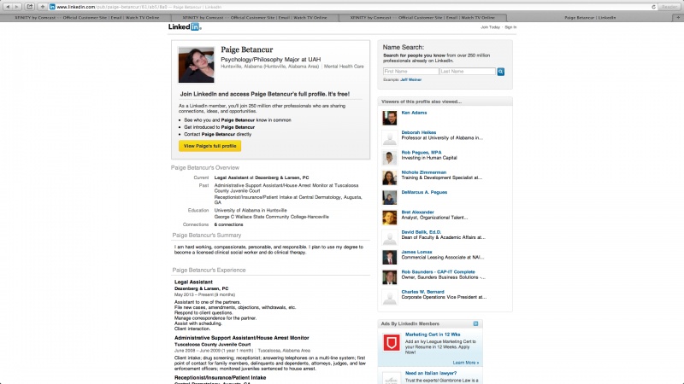This screenshot has height=384, width=684.
Task: Click 'Administrative Support Assistant/House Arrest Monitor' heading
Action: (242, 338)
